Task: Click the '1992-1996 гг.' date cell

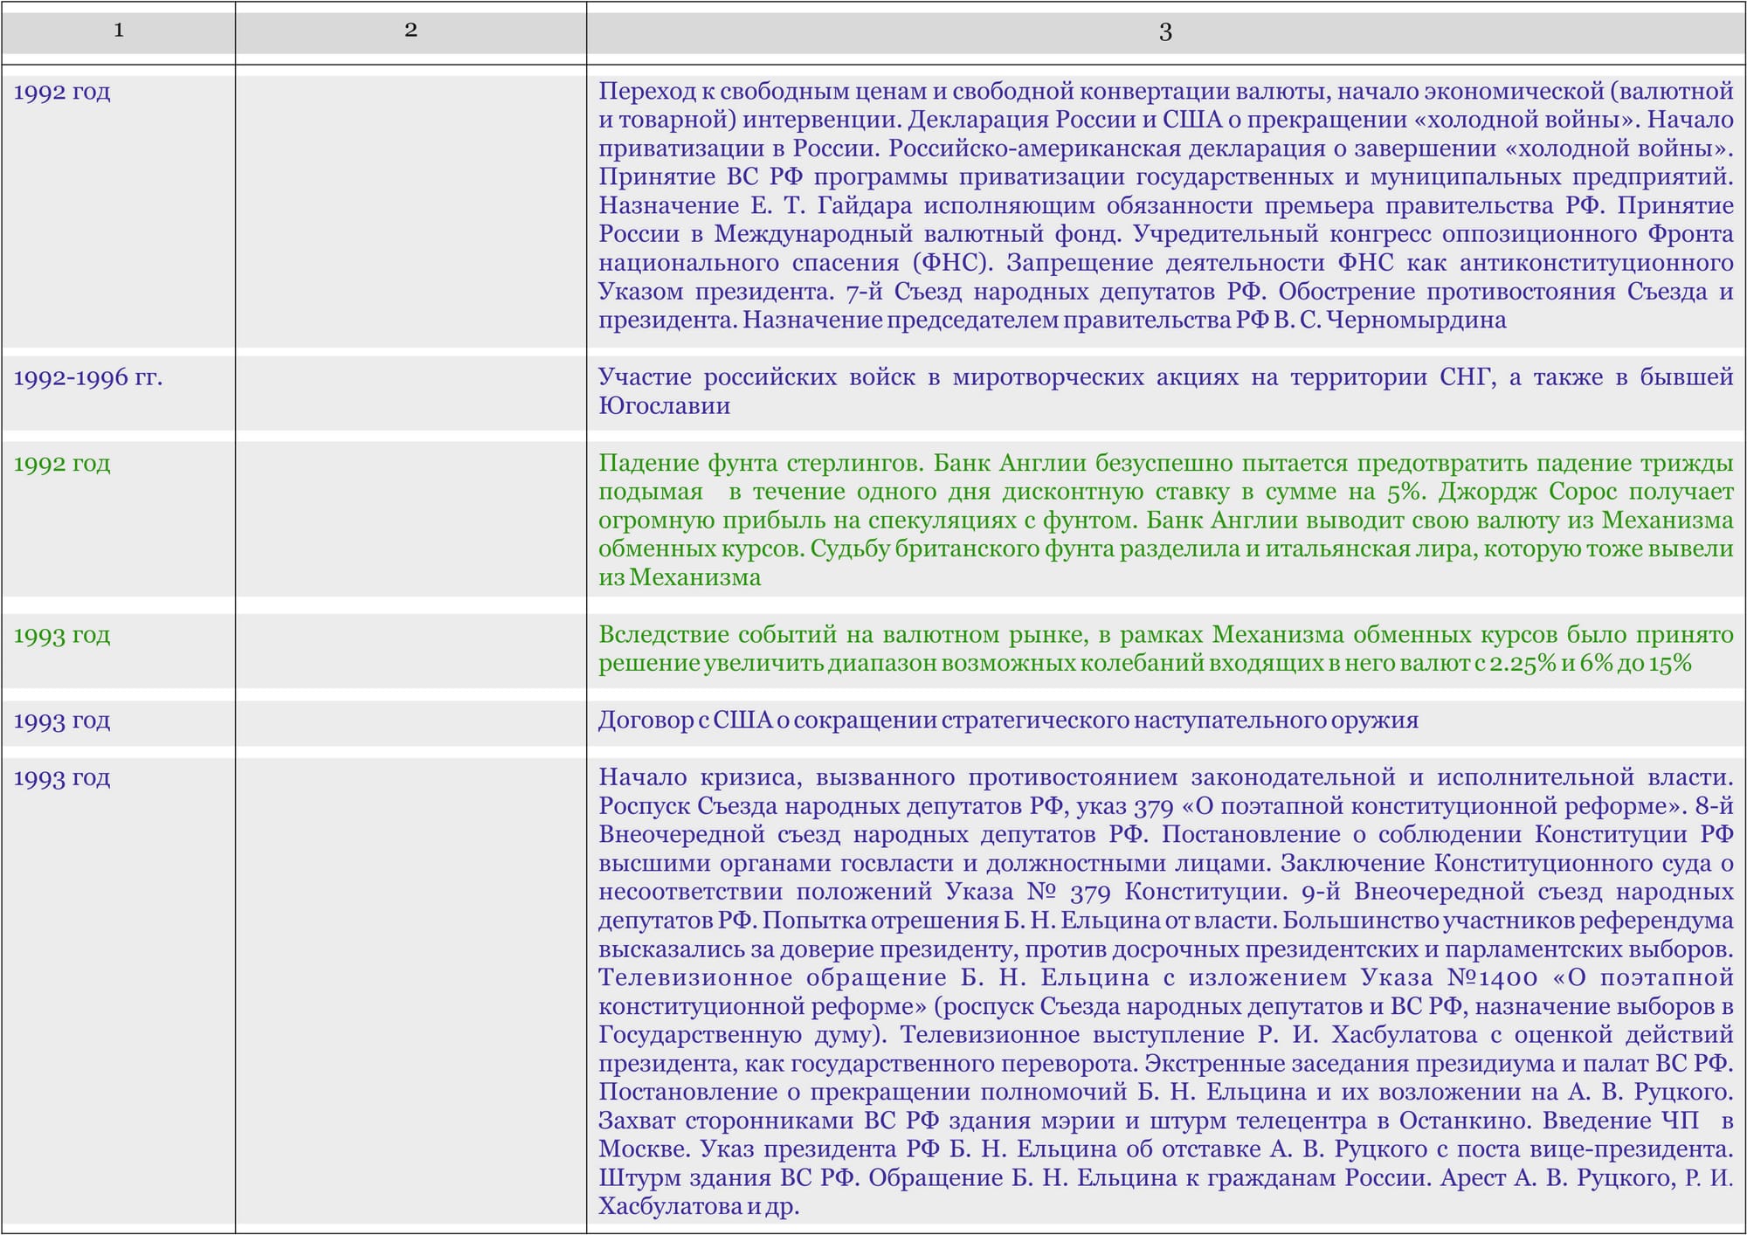Action: pos(118,392)
